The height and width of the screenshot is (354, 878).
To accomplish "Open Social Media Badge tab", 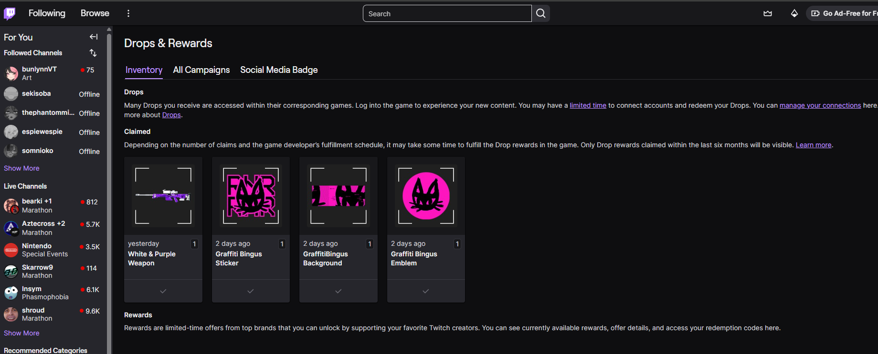I will pos(279,70).
